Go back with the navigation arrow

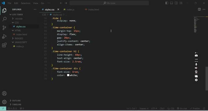[61, 3]
